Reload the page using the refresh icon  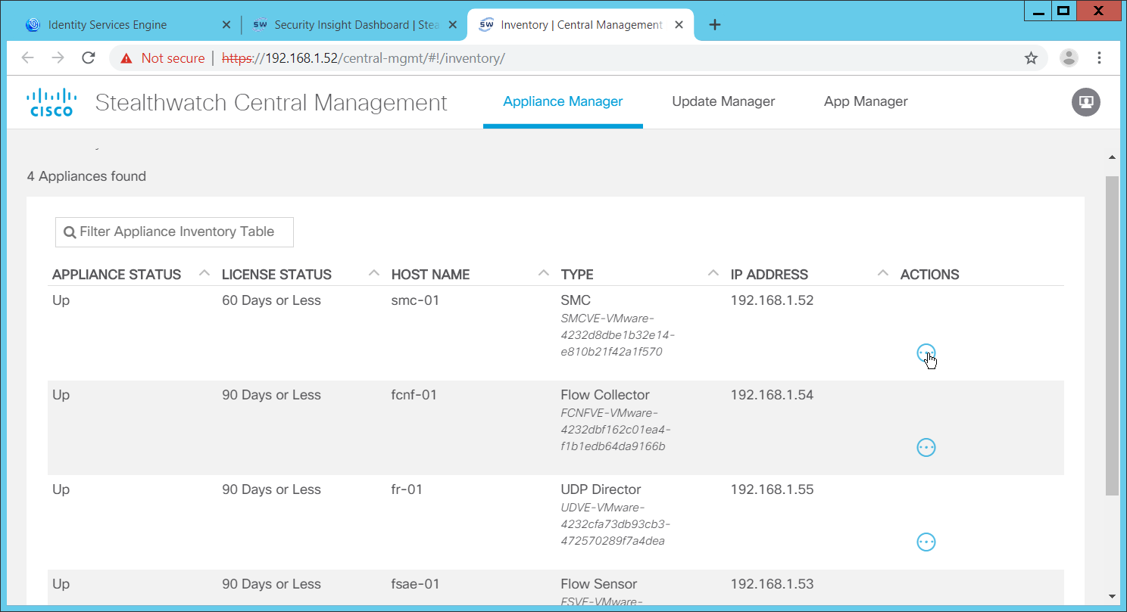coord(89,58)
